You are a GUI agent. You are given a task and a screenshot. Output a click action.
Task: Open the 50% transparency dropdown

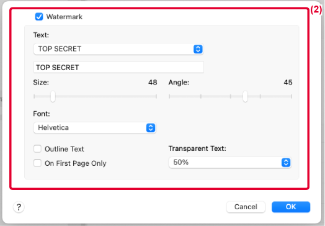pyautogui.click(x=230, y=162)
